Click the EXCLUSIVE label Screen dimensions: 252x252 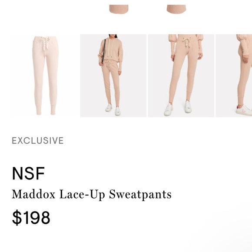point(38,140)
